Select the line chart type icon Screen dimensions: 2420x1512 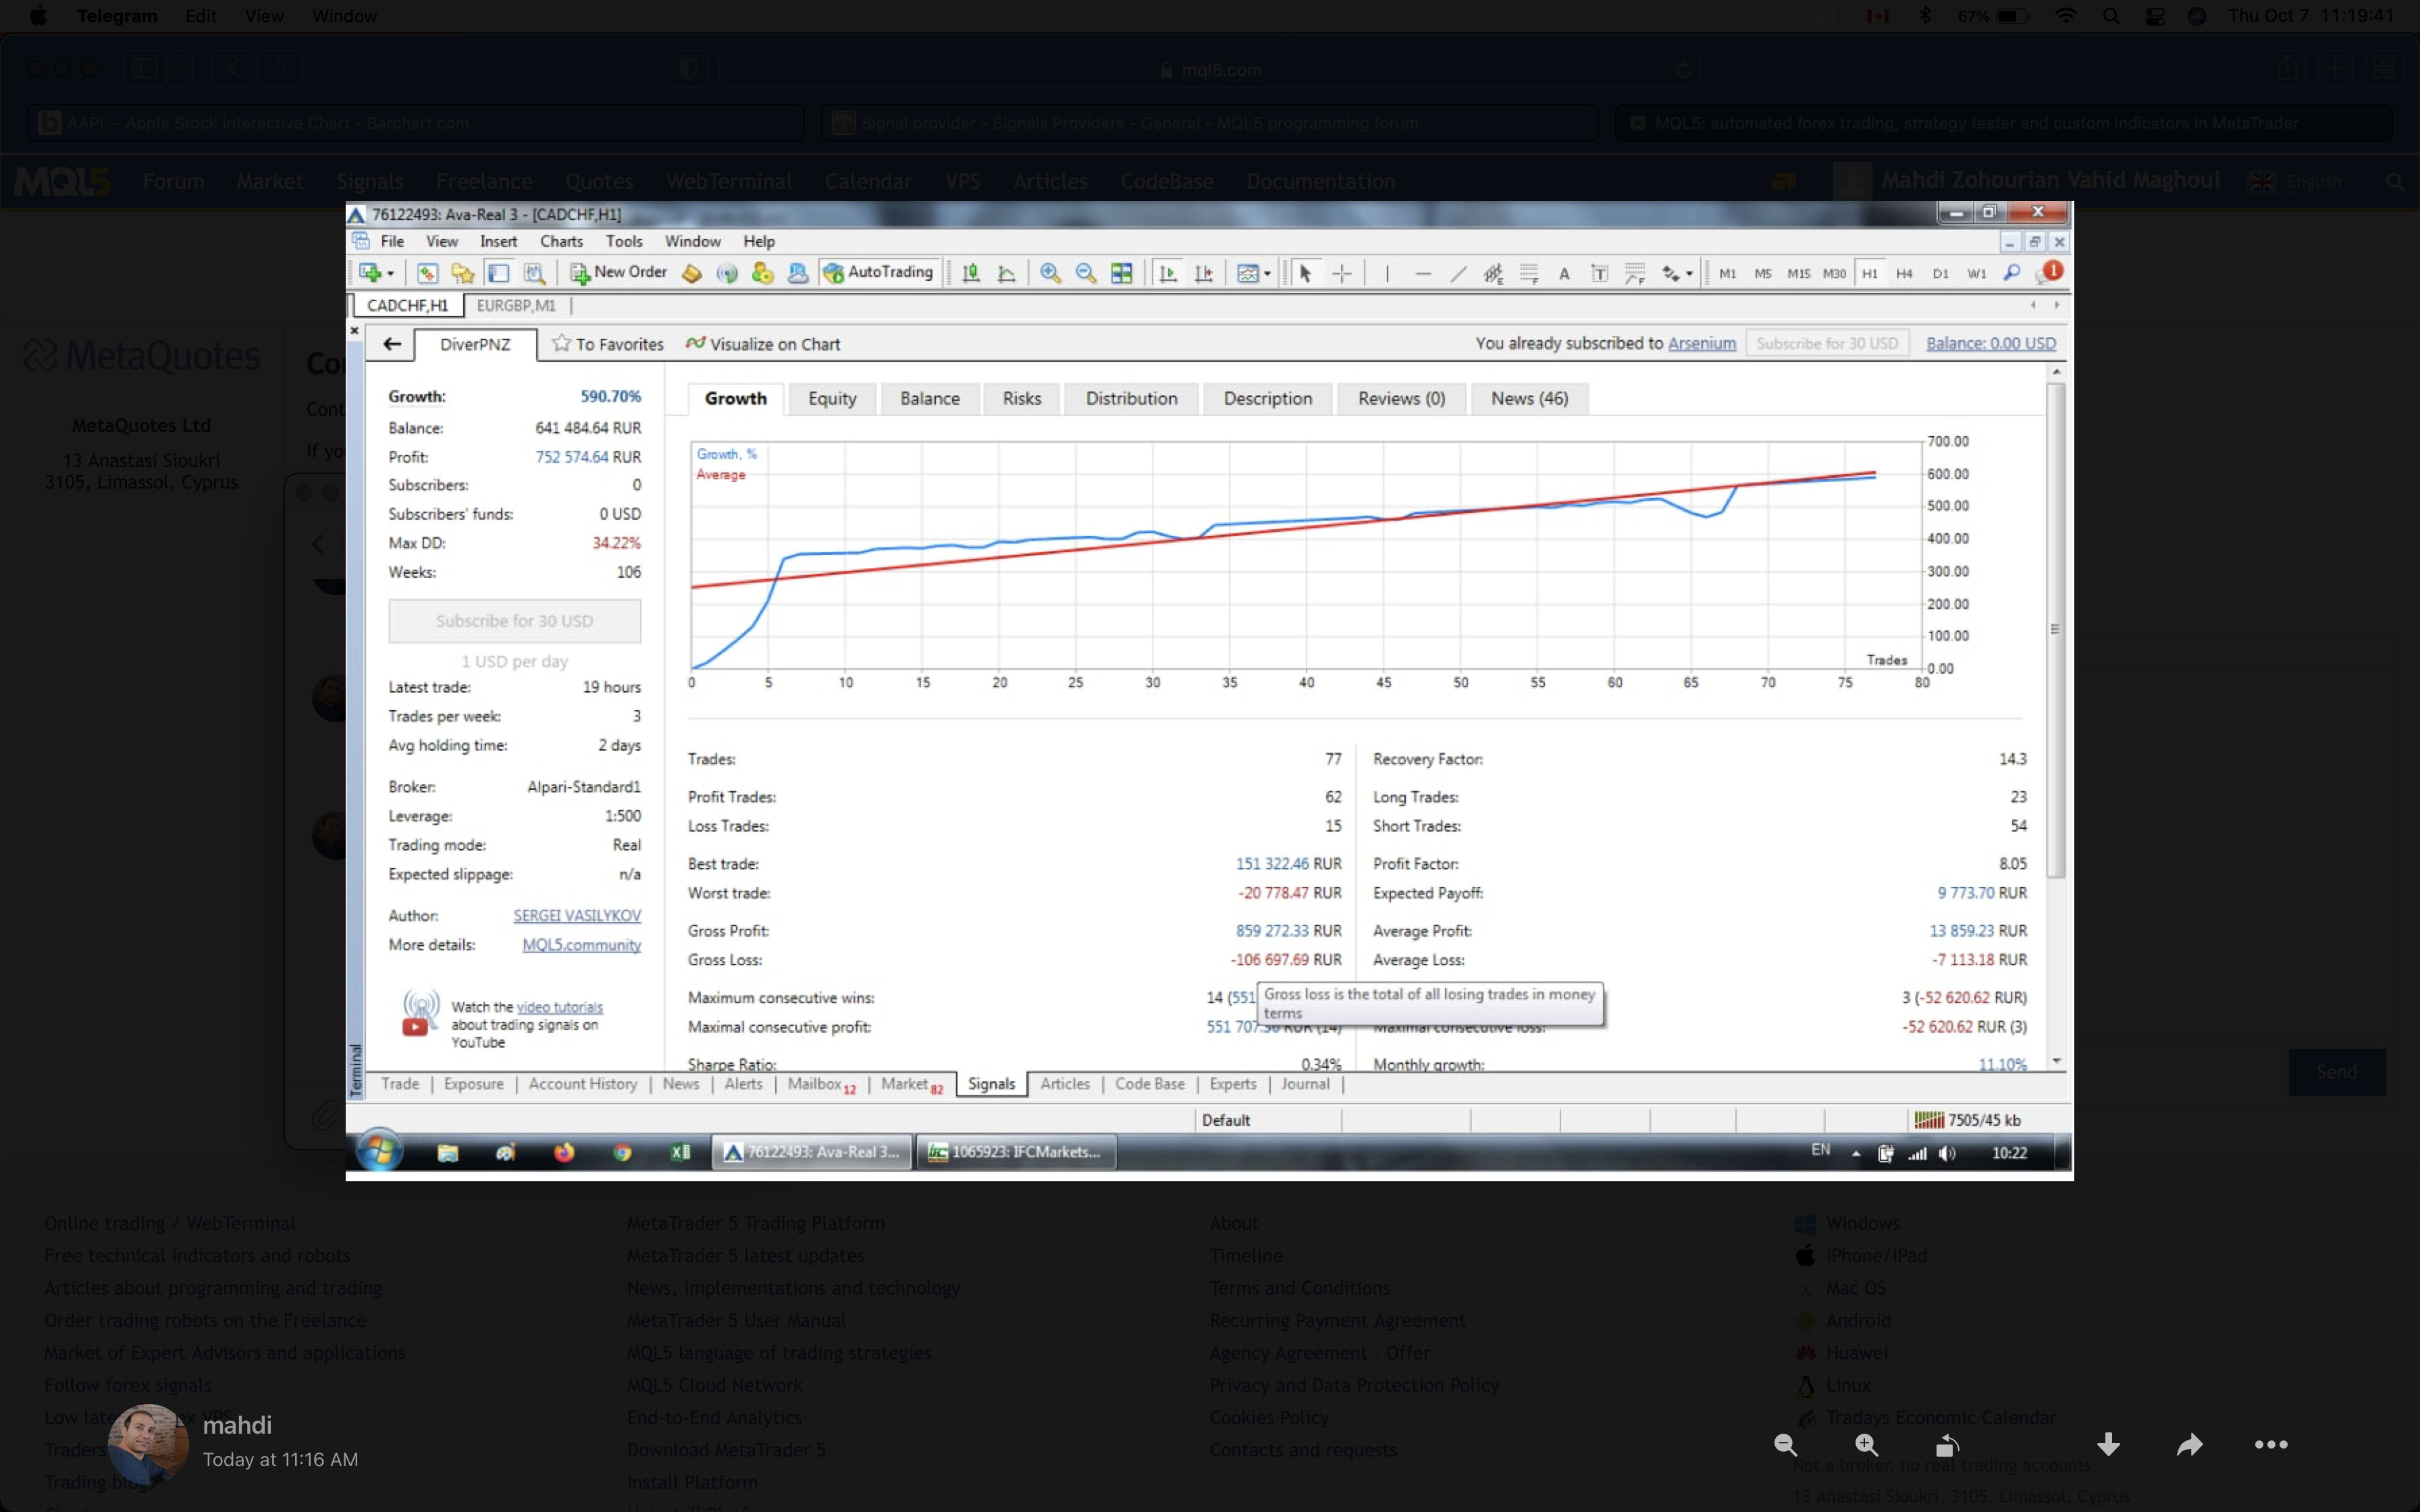coord(1007,273)
